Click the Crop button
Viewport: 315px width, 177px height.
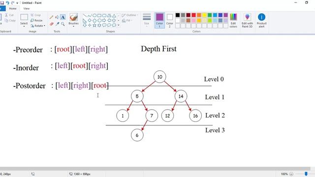click(x=36, y=15)
